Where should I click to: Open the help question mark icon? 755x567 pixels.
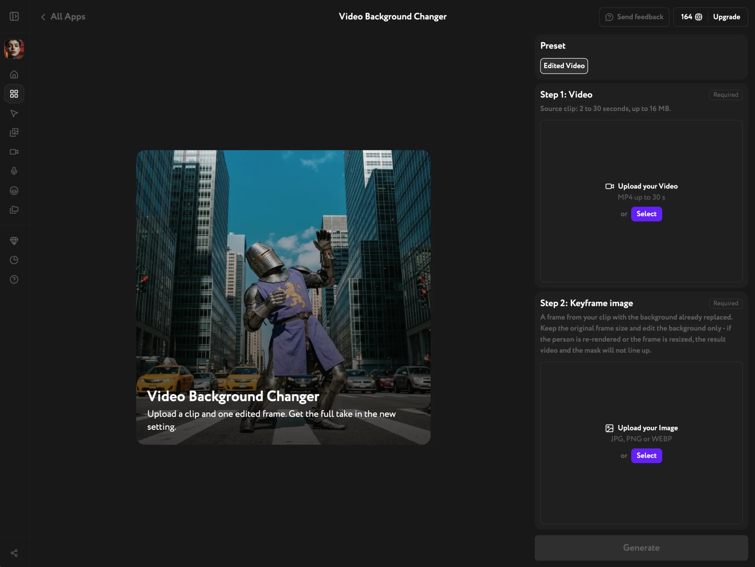pos(14,279)
